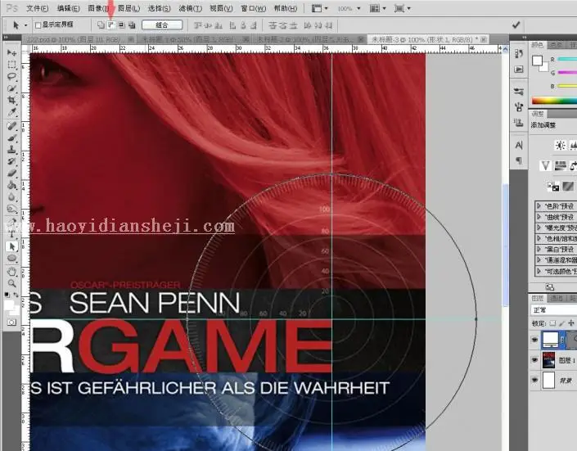577x451 pixels.
Task: Pick a color from the spectrum ramp
Action: click(x=554, y=100)
